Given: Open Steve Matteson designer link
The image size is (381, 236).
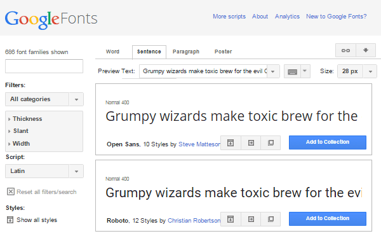Looking at the screenshot, I should point(199,144).
